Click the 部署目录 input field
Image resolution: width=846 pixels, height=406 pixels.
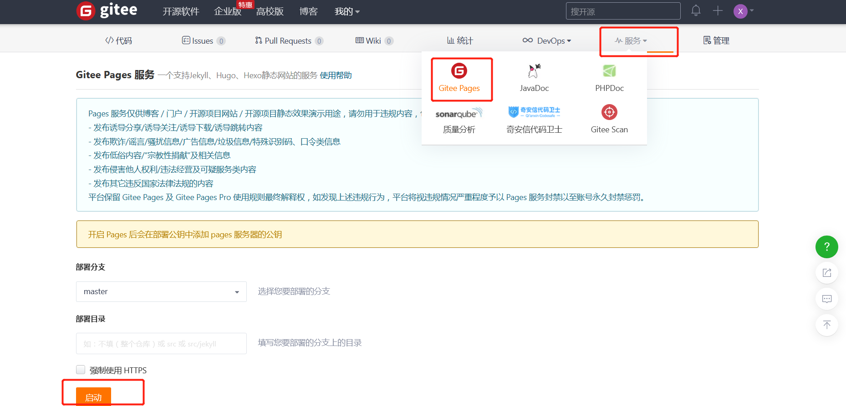point(161,343)
